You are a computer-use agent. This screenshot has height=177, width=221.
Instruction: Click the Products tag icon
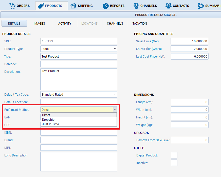tap(41, 6)
